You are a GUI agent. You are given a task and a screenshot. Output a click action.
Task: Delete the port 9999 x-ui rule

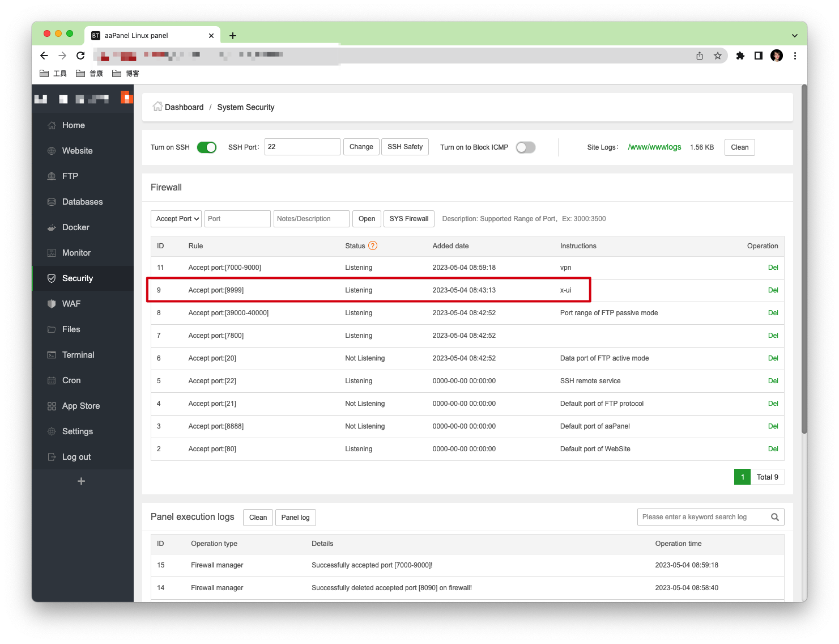[773, 290]
